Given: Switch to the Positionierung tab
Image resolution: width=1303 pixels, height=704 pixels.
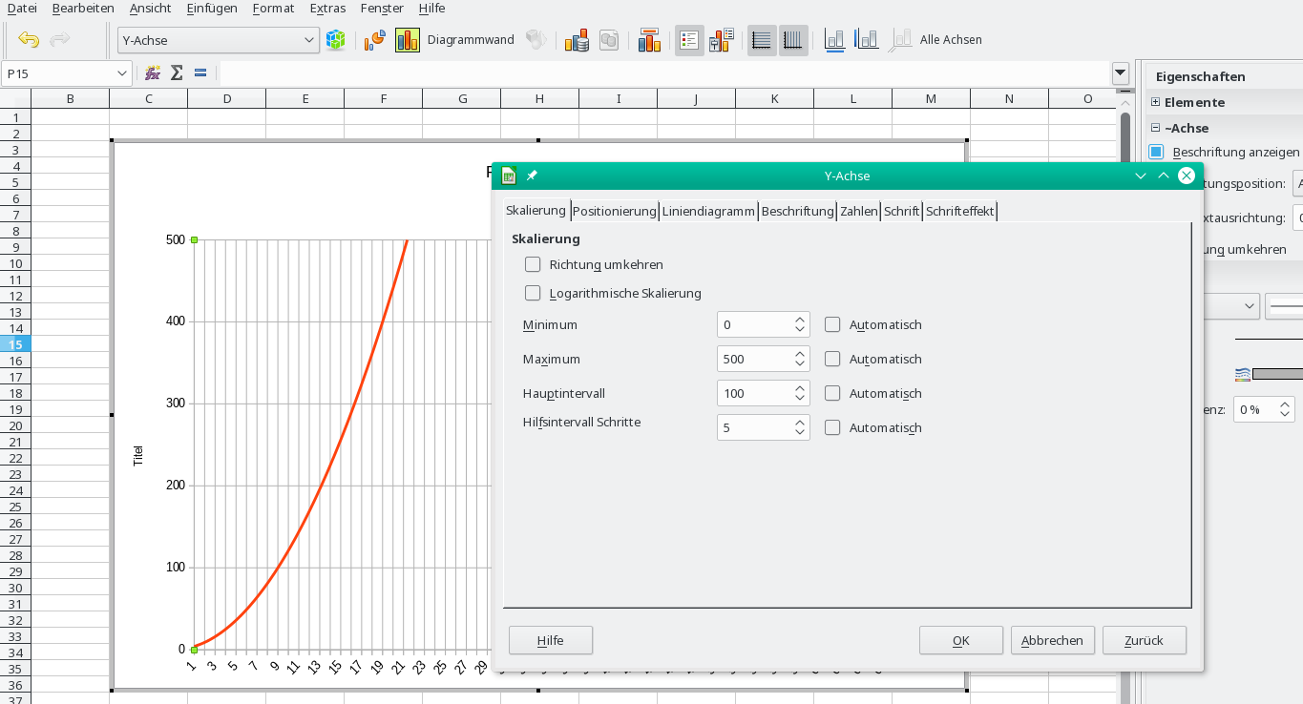Looking at the screenshot, I should [614, 211].
